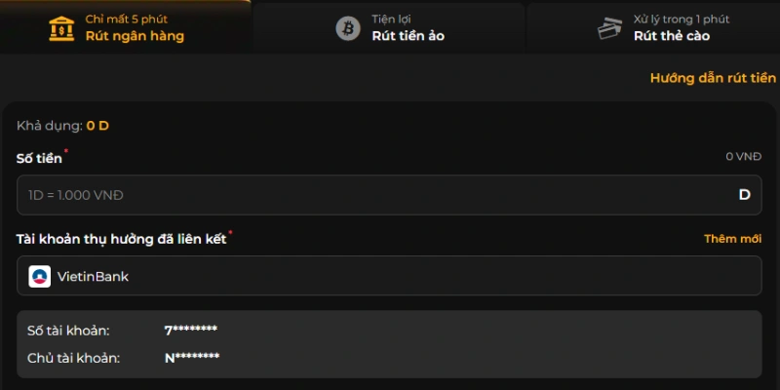Click the D currency unit symbol
780x390 pixels.
coord(744,194)
